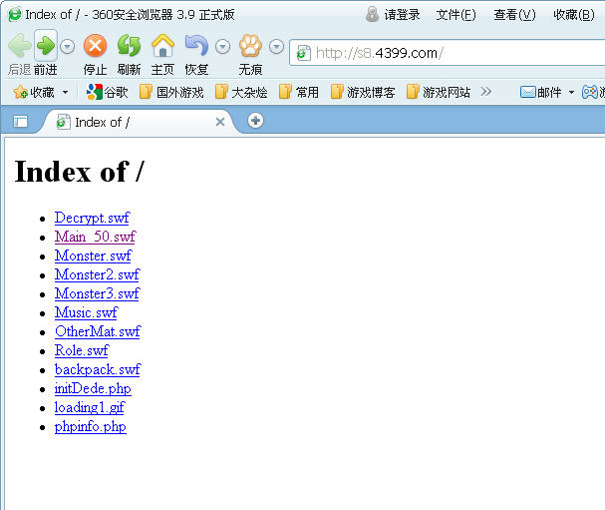Click the address bar URL field
Image resolution: width=605 pixels, height=510 pixels.
[449, 53]
